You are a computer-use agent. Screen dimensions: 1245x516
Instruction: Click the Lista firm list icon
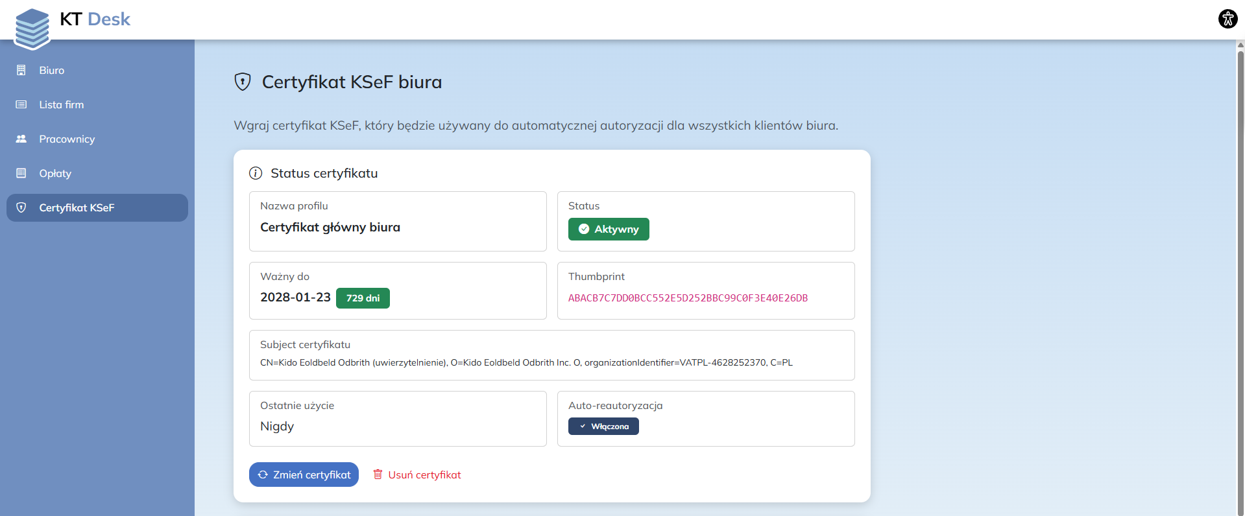[21, 104]
